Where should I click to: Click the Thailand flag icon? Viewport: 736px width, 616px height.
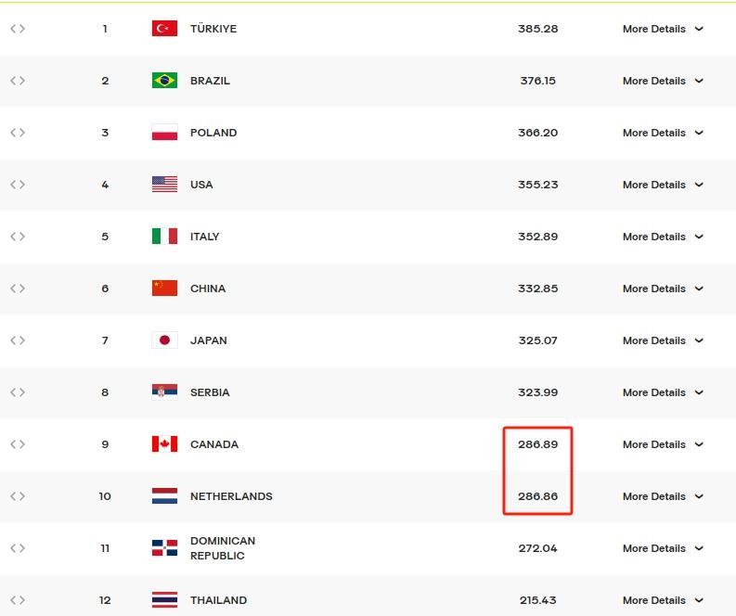click(164, 600)
